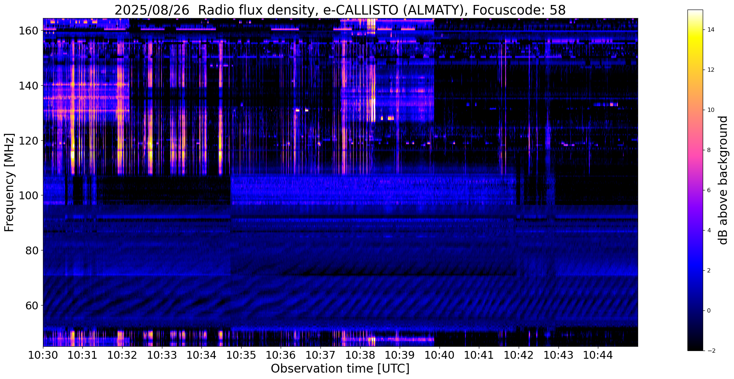Click the yellow burst near 10:30:45 at 115 MHz
734x379 pixels.
pyautogui.click(x=73, y=155)
